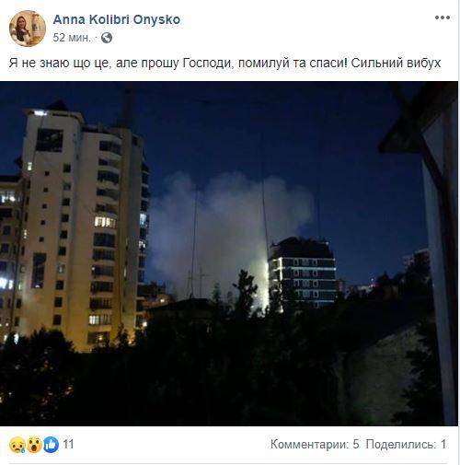Open the three-dot post options menu
Image resolution: width=460 pixels, height=465 pixels.
pos(443,17)
